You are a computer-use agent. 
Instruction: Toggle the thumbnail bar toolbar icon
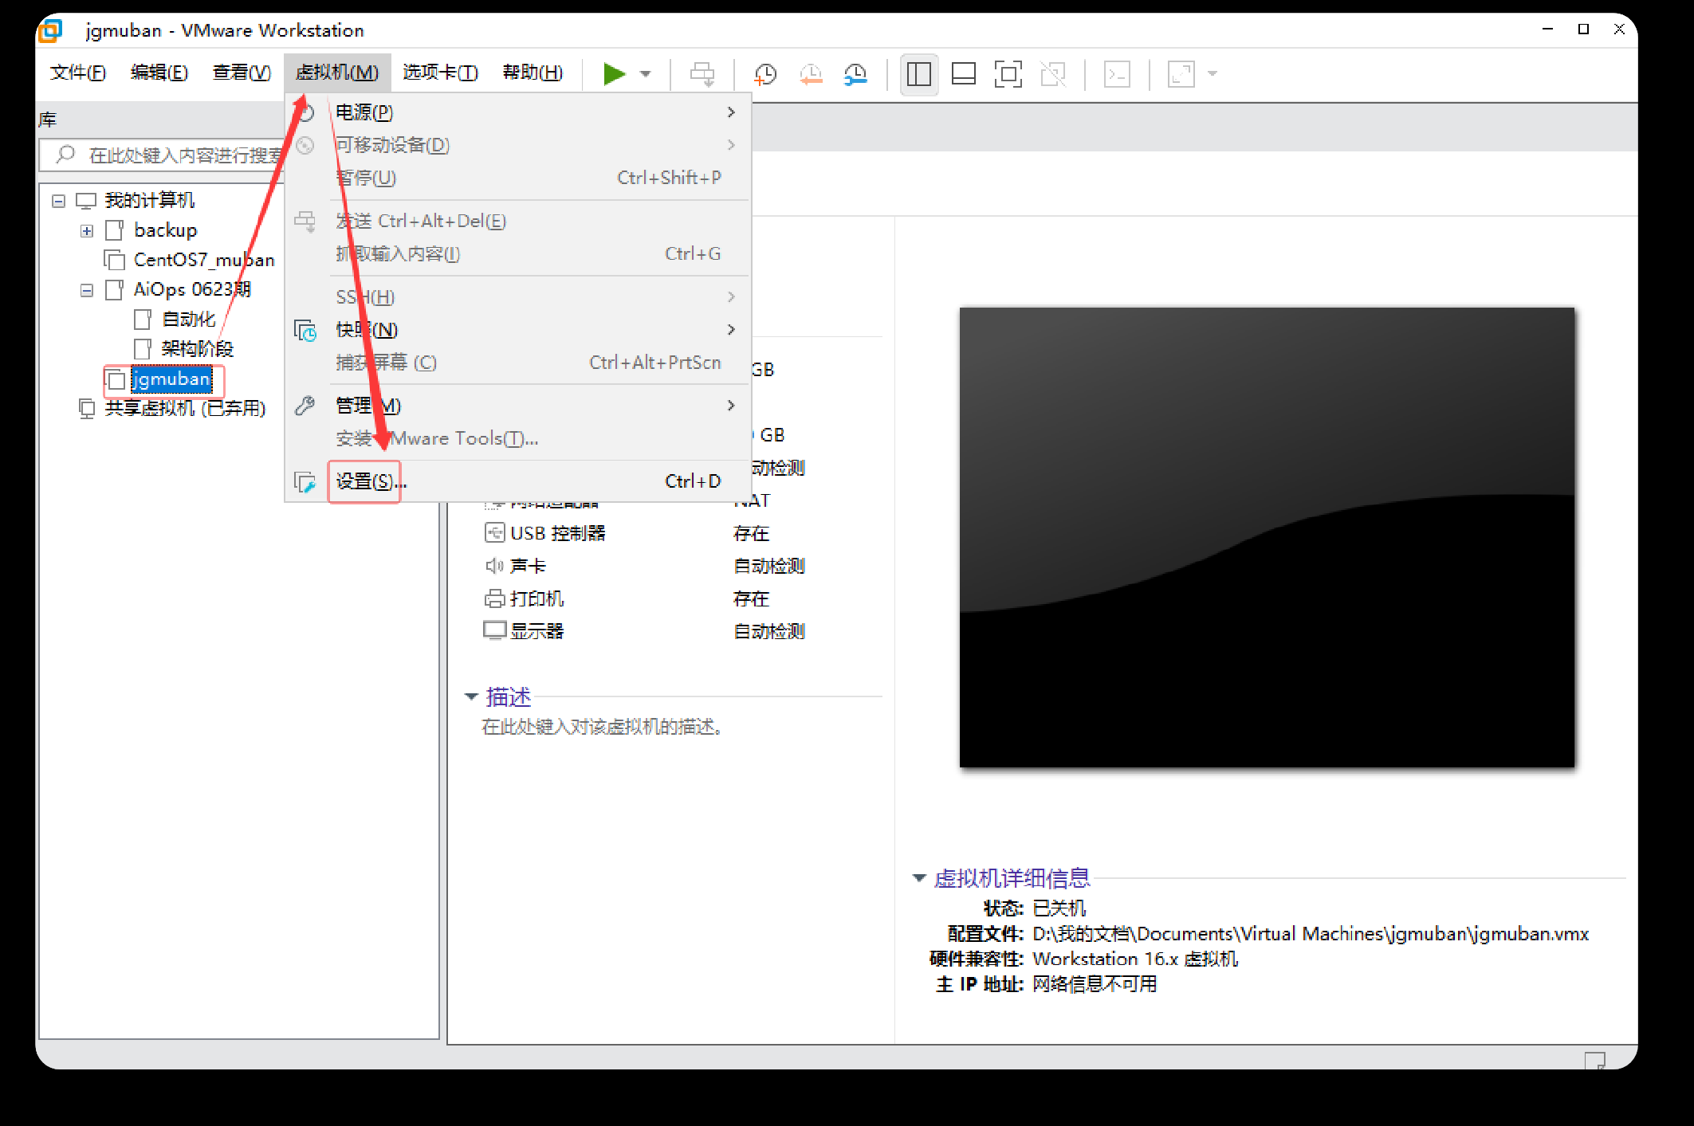964,74
